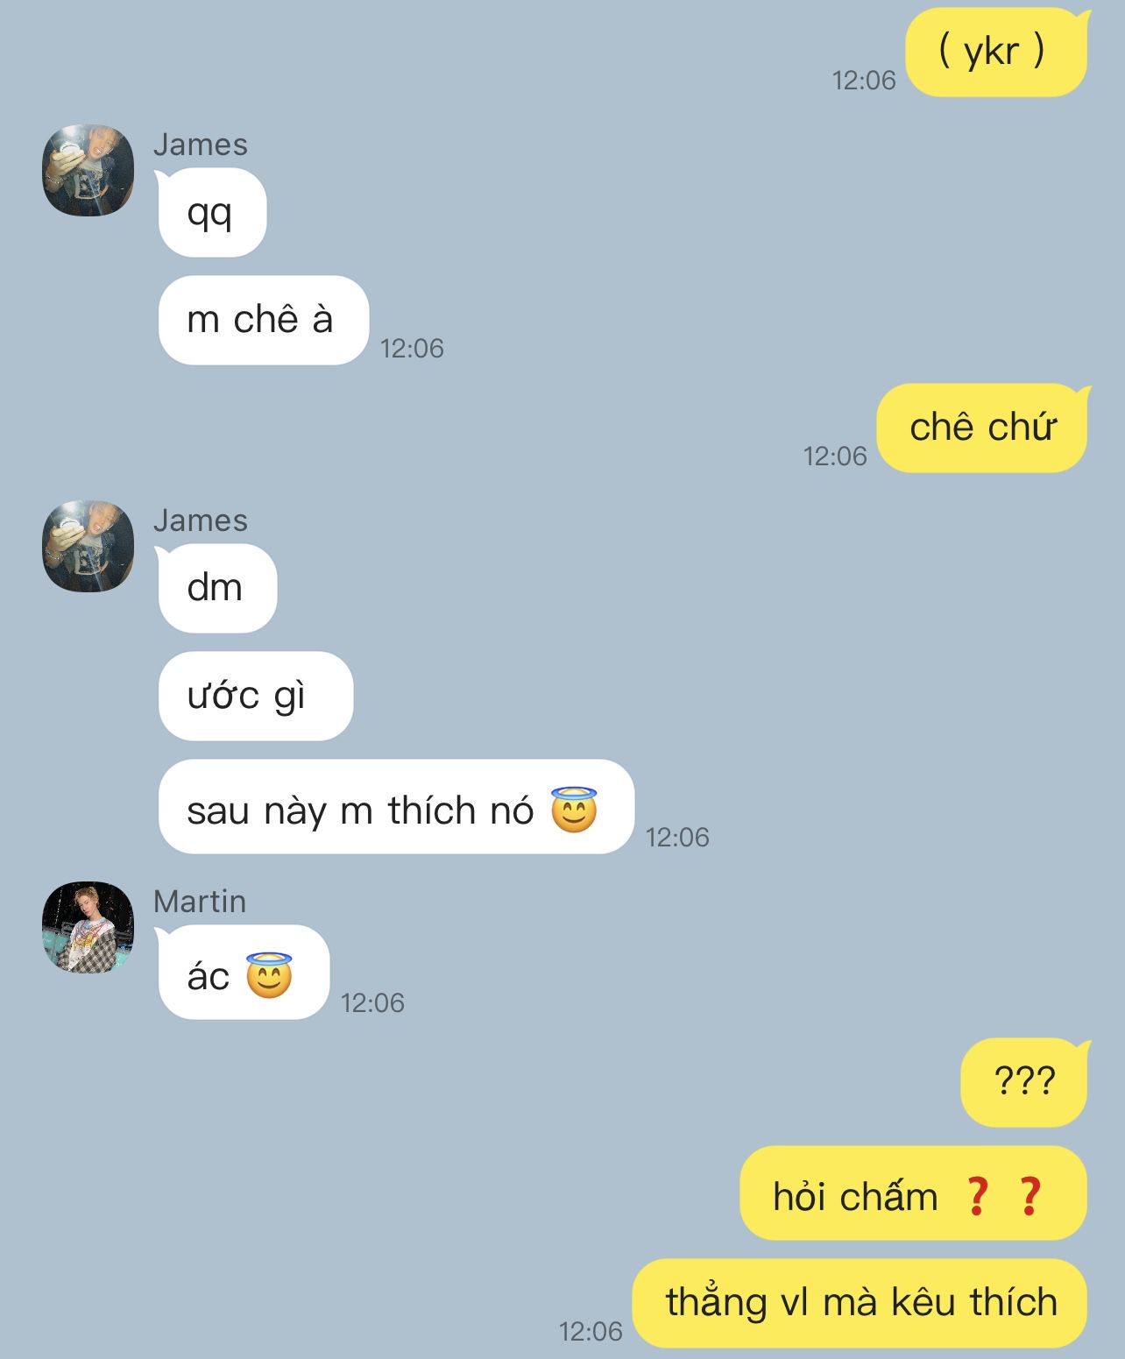The width and height of the screenshot is (1125, 1359).
Task: Tap the 'sau này m thích nó' message
Action: click(x=396, y=806)
